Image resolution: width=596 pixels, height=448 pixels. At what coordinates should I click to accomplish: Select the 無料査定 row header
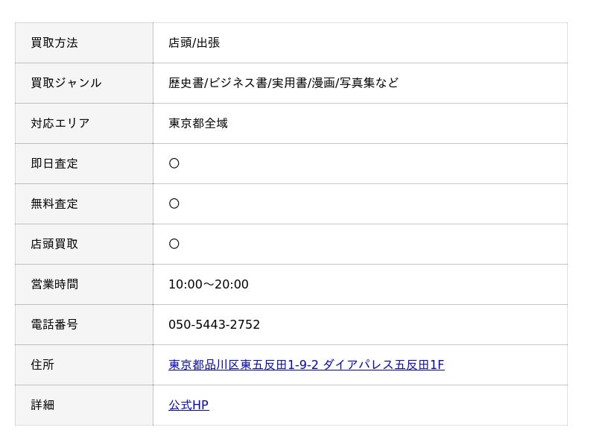54,204
